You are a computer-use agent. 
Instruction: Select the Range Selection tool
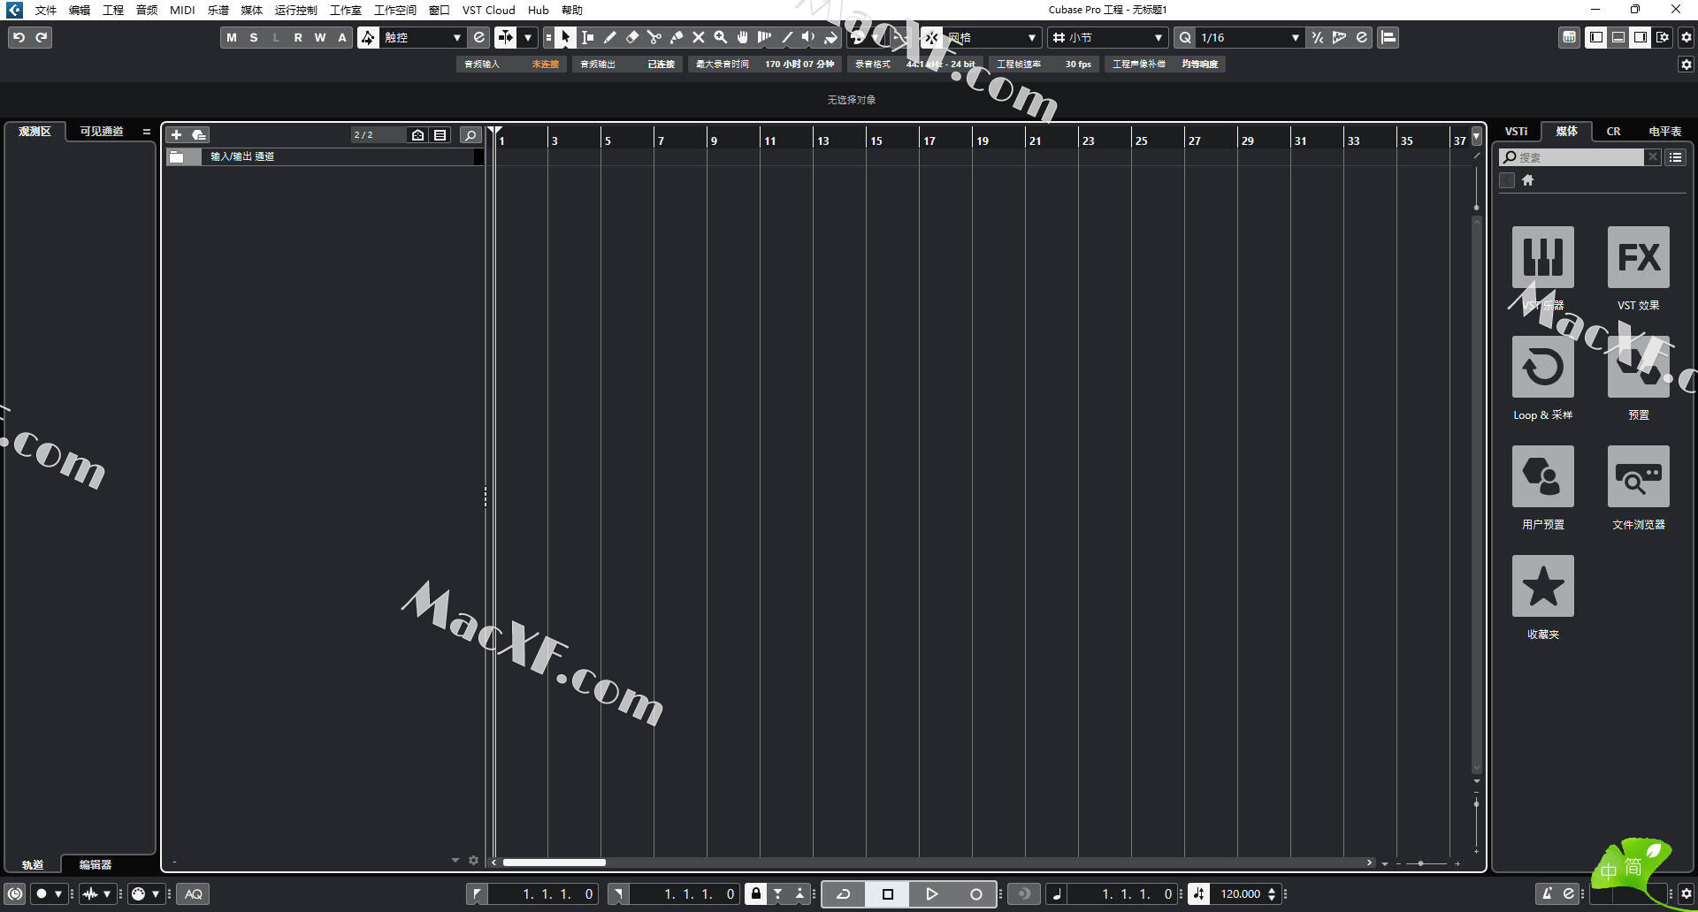[x=588, y=37]
